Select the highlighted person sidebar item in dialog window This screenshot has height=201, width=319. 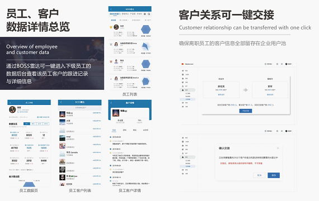tap(187, 157)
